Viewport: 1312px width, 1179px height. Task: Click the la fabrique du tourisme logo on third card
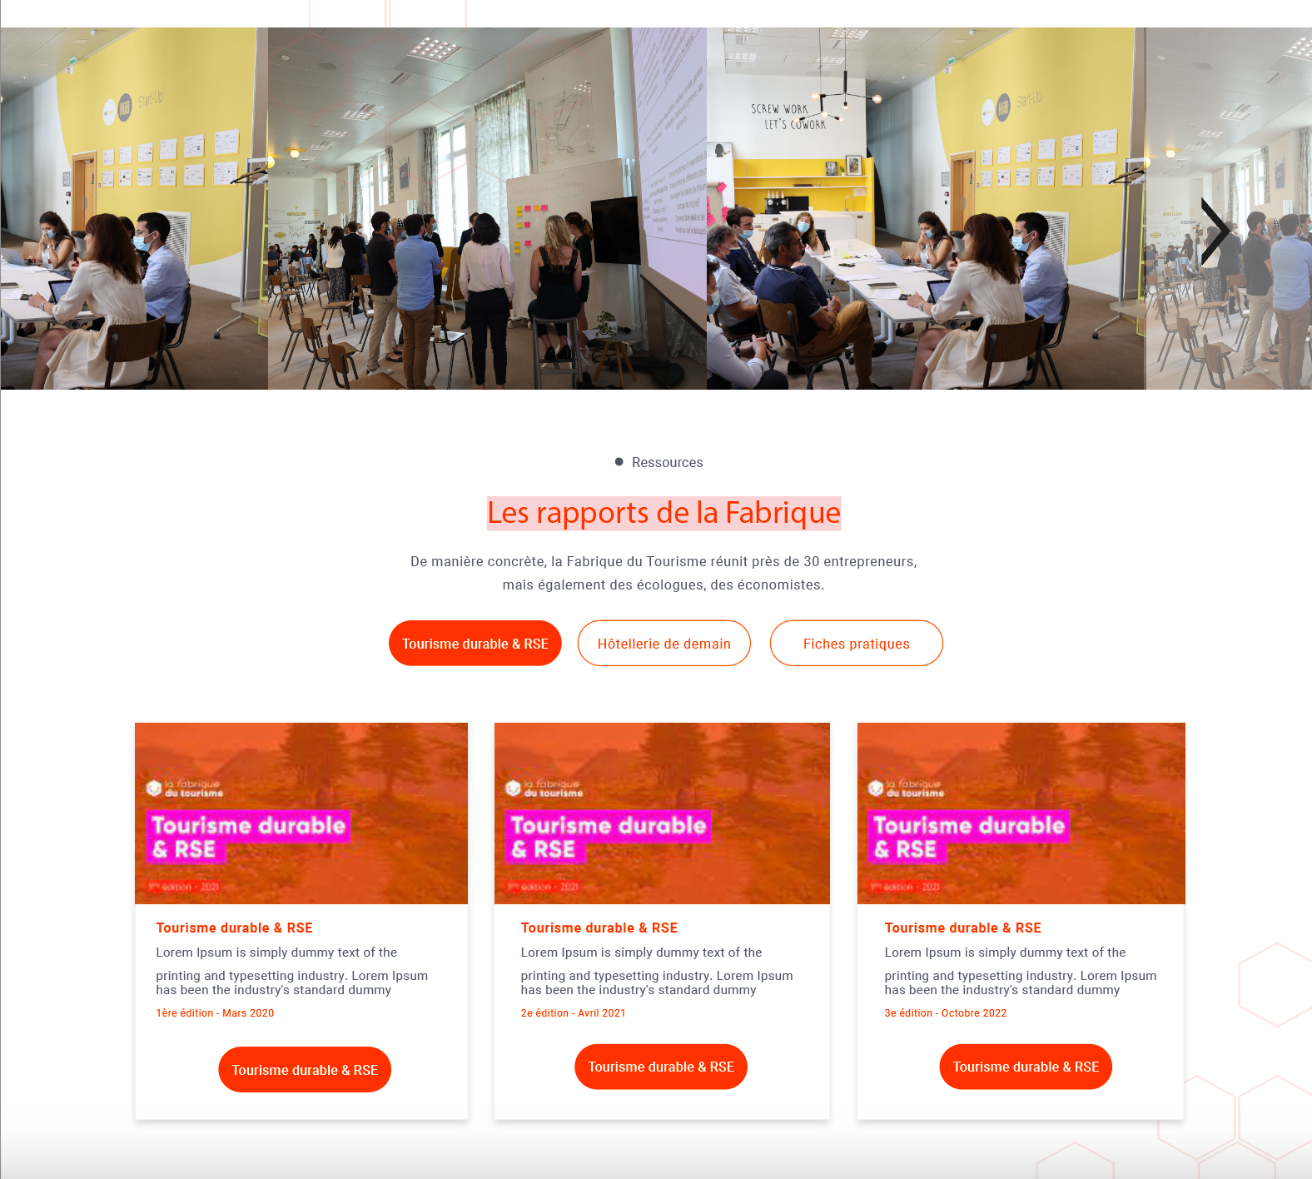[907, 788]
